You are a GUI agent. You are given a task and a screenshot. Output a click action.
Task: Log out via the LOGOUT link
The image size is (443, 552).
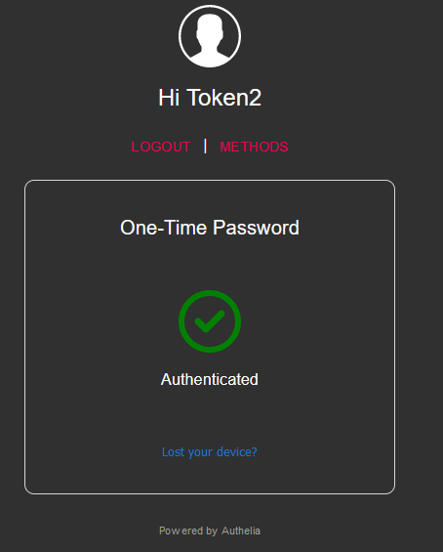coord(161,147)
